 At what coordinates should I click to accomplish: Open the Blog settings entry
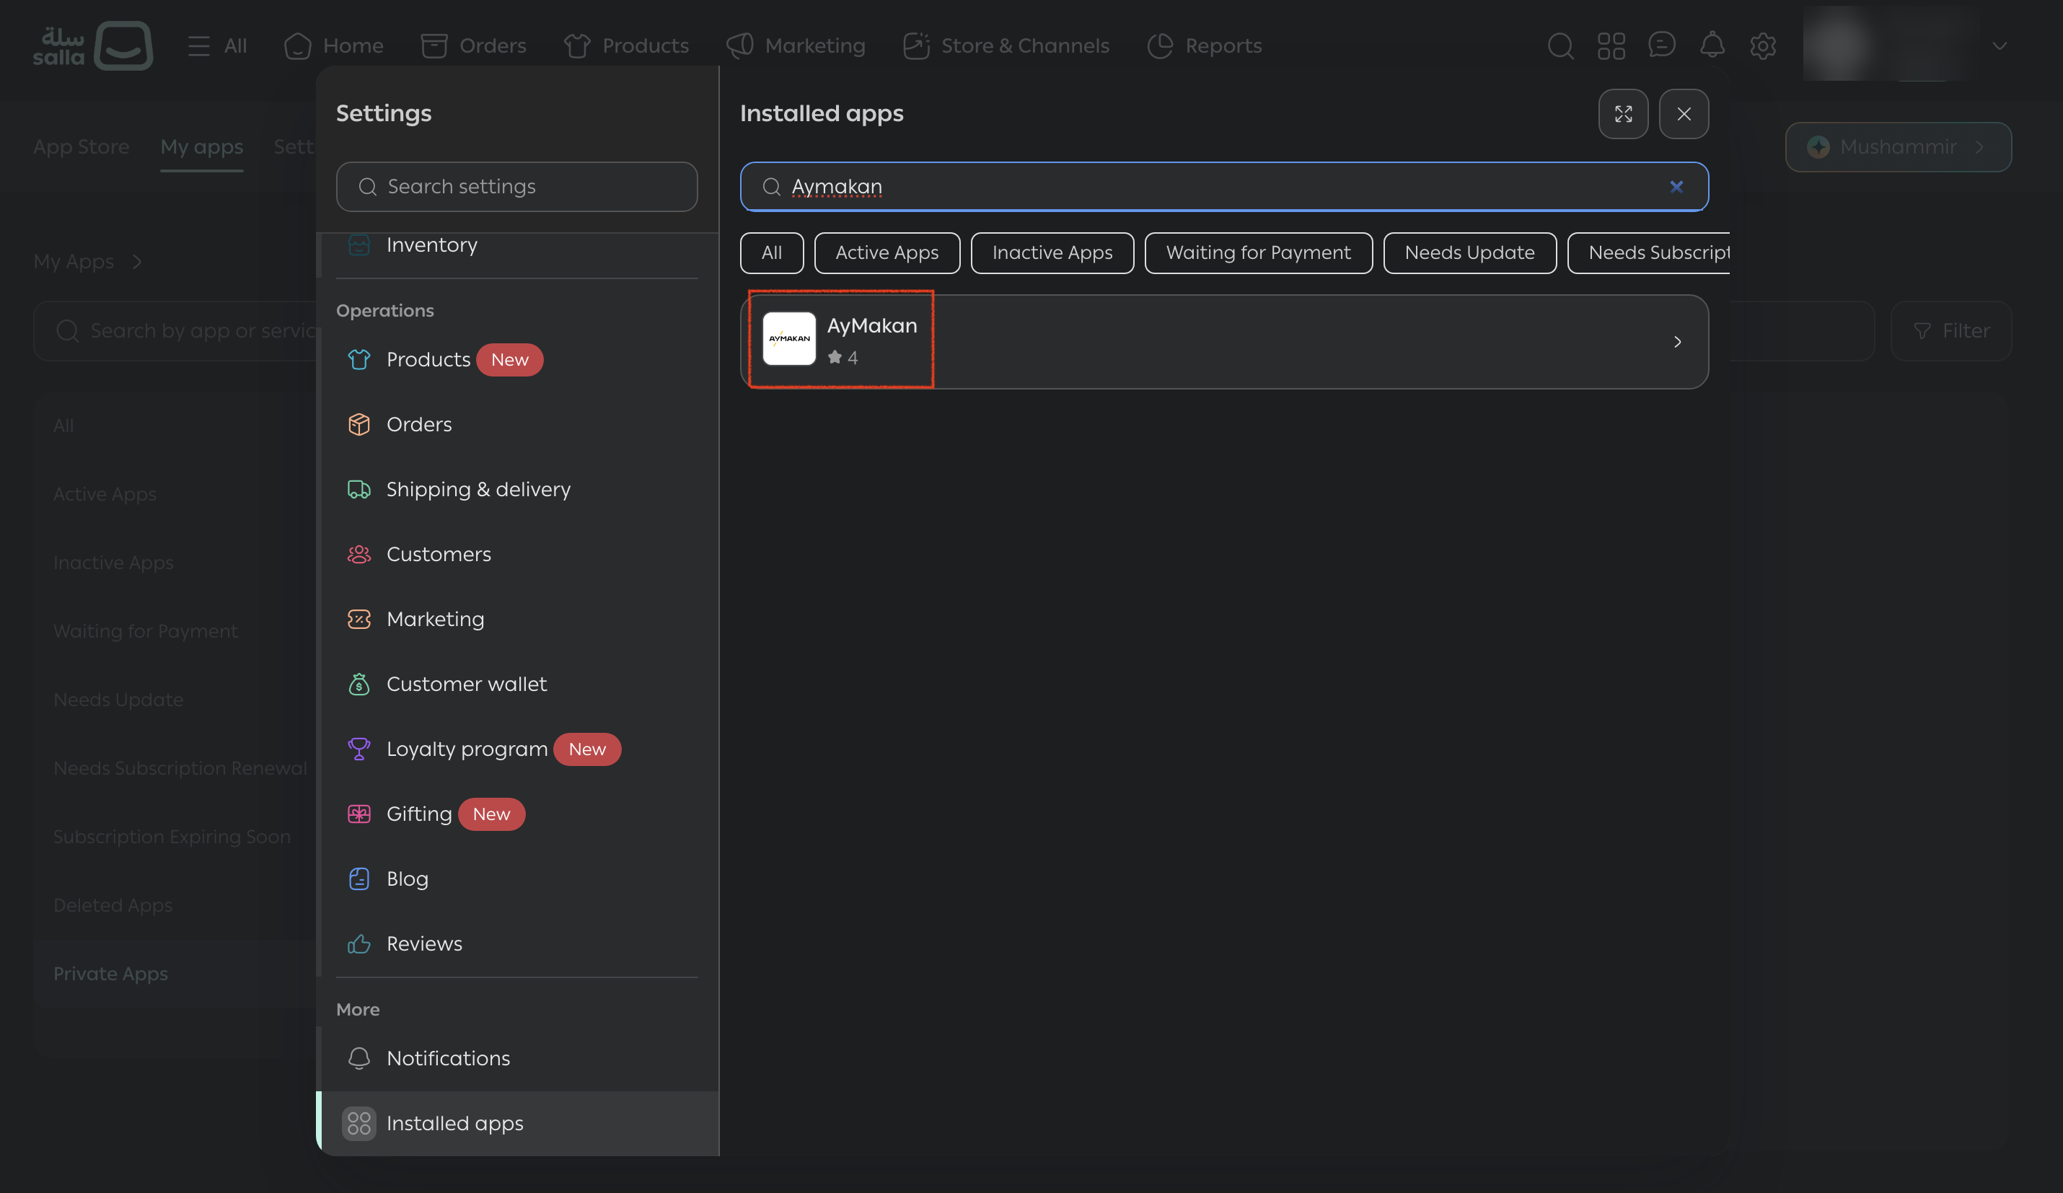coord(407,879)
